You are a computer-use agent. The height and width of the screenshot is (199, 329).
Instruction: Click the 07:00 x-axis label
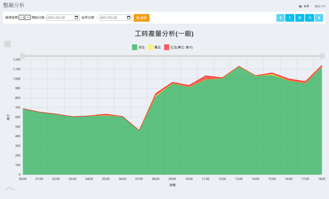click(139, 179)
